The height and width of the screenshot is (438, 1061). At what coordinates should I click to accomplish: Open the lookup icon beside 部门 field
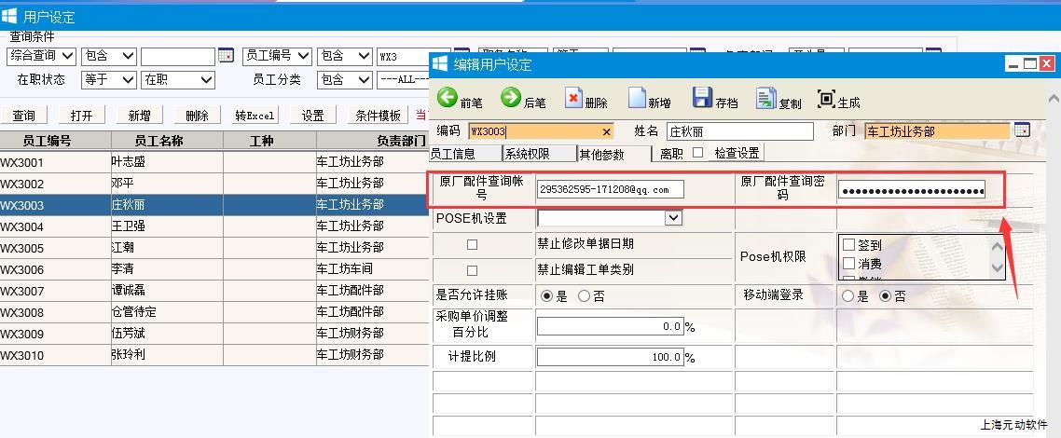click(x=1022, y=130)
